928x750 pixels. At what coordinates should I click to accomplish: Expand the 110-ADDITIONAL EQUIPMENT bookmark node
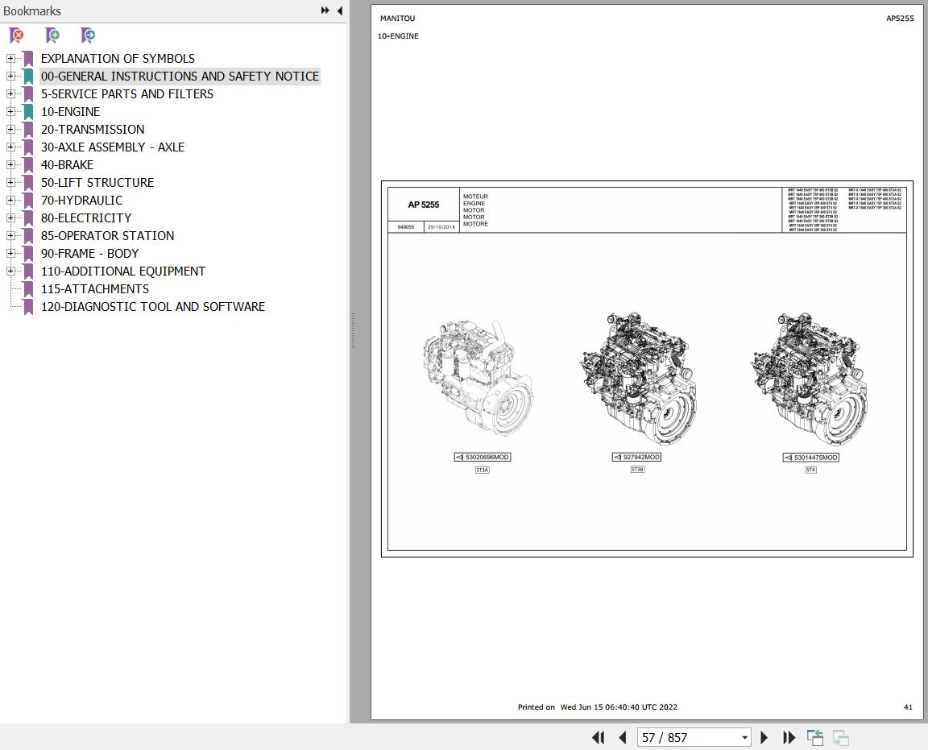click(x=10, y=271)
